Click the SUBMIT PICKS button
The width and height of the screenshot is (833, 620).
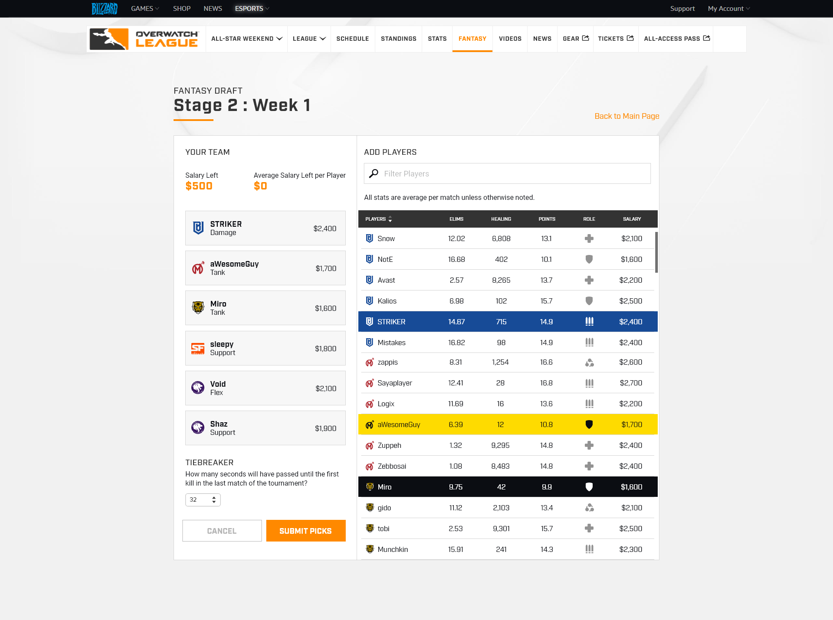click(x=305, y=531)
